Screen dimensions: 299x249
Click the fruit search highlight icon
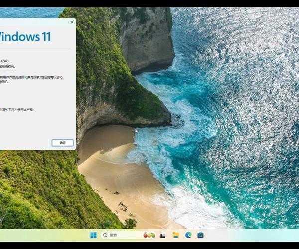149,235
